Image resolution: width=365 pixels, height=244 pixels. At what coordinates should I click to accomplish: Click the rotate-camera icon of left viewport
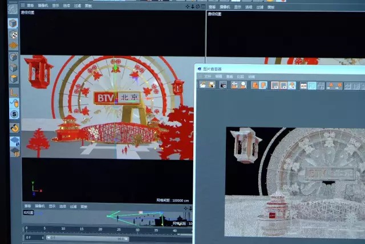198,7
